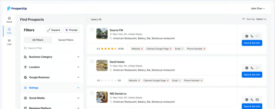Screen dimensions: 275x109
Task: Open the NID Dental co thumbnail image
Action: tap(102, 97)
